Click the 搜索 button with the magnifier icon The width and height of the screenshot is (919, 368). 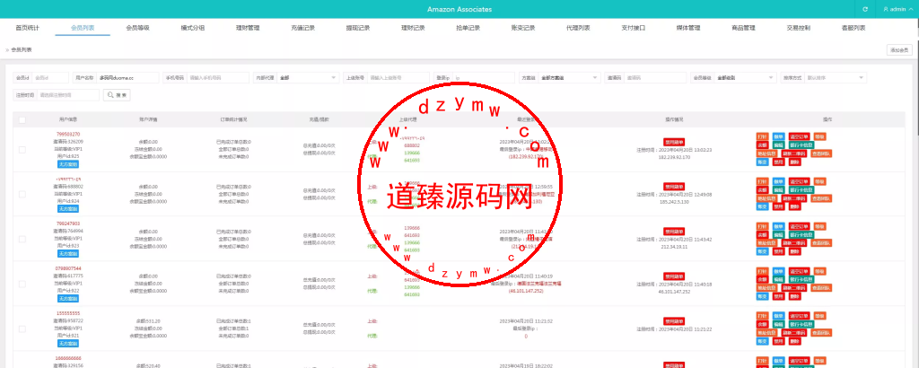(x=117, y=95)
